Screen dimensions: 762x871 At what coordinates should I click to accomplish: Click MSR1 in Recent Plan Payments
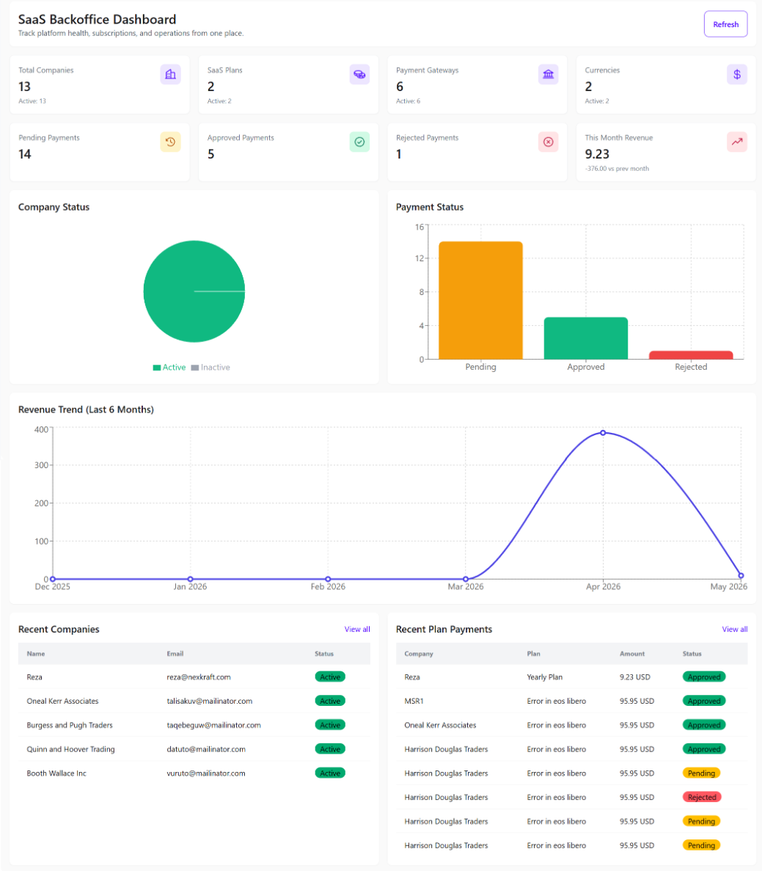click(414, 701)
